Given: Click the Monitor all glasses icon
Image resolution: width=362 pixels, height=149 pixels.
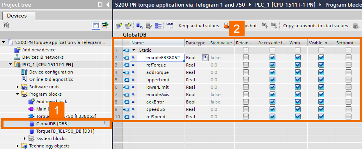Looking at the screenshot, I should [x=170, y=26].
